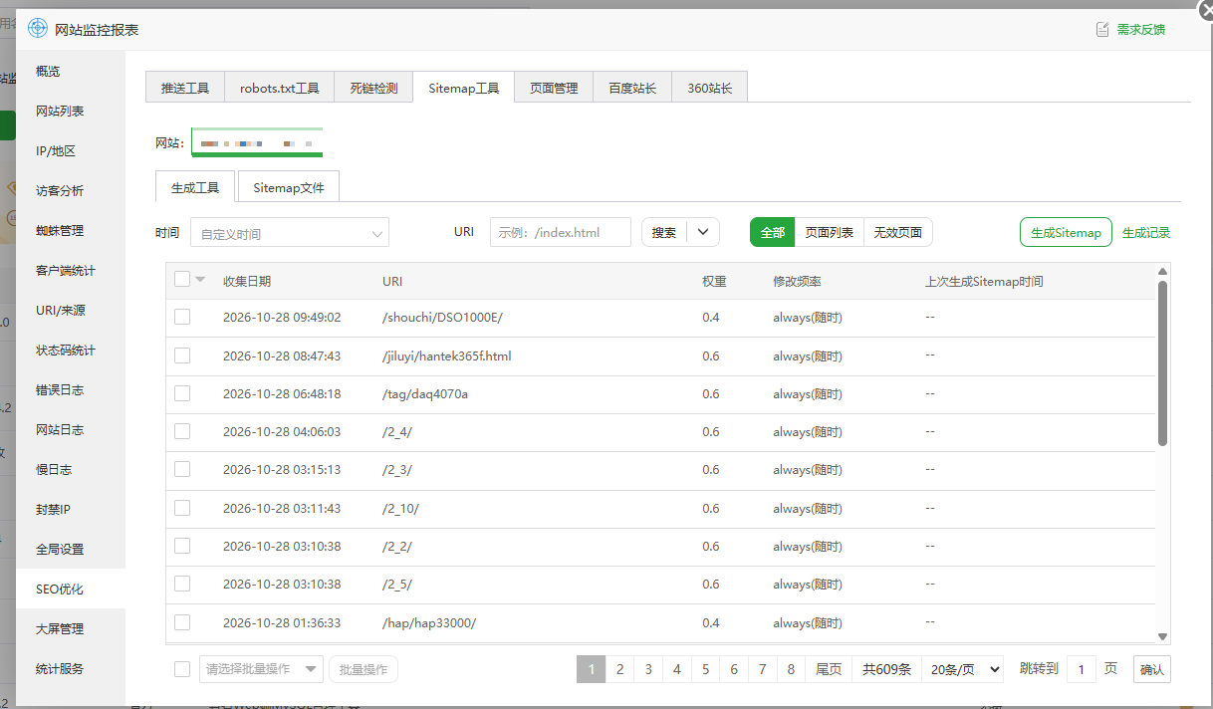Expand the 自定义时间 time dropdown
Image resolution: width=1213 pixels, height=709 pixels.
tap(290, 234)
